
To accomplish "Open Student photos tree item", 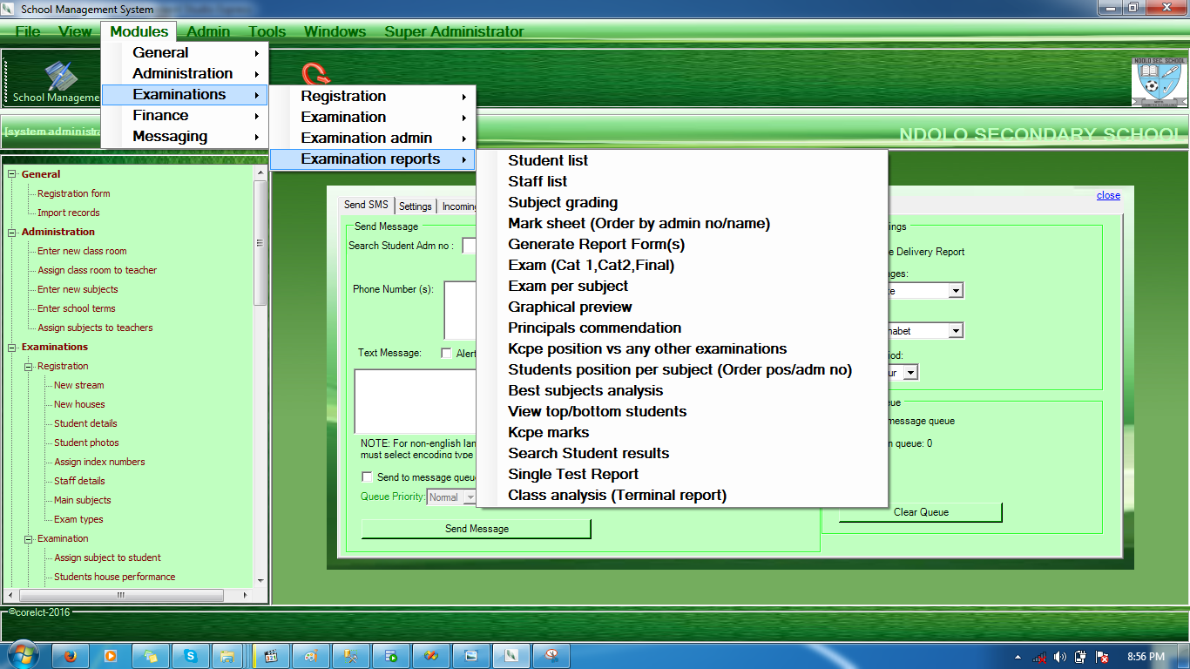I will (86, 443).
